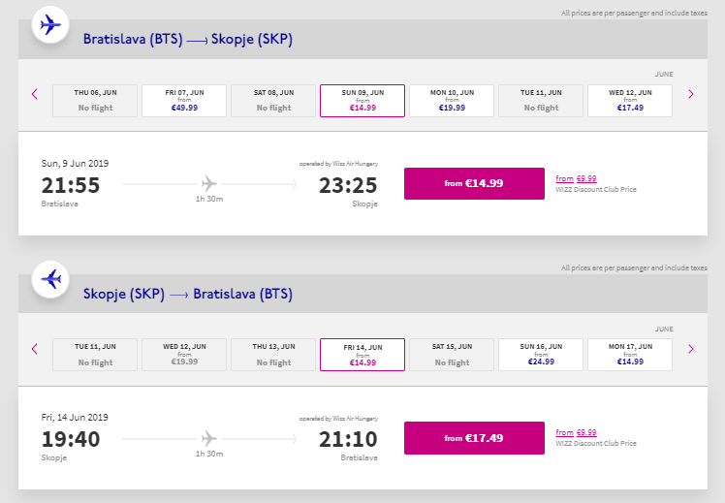Click the outbound flight airplane logo icon
The image size is (725, 503).
(x=49, y=24)
